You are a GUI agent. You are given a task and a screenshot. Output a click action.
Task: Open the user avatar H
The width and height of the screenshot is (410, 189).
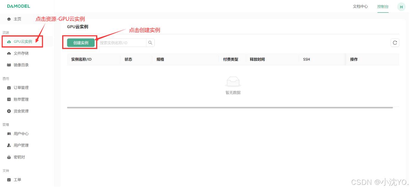pyautogui.click(x=401, y=7)
